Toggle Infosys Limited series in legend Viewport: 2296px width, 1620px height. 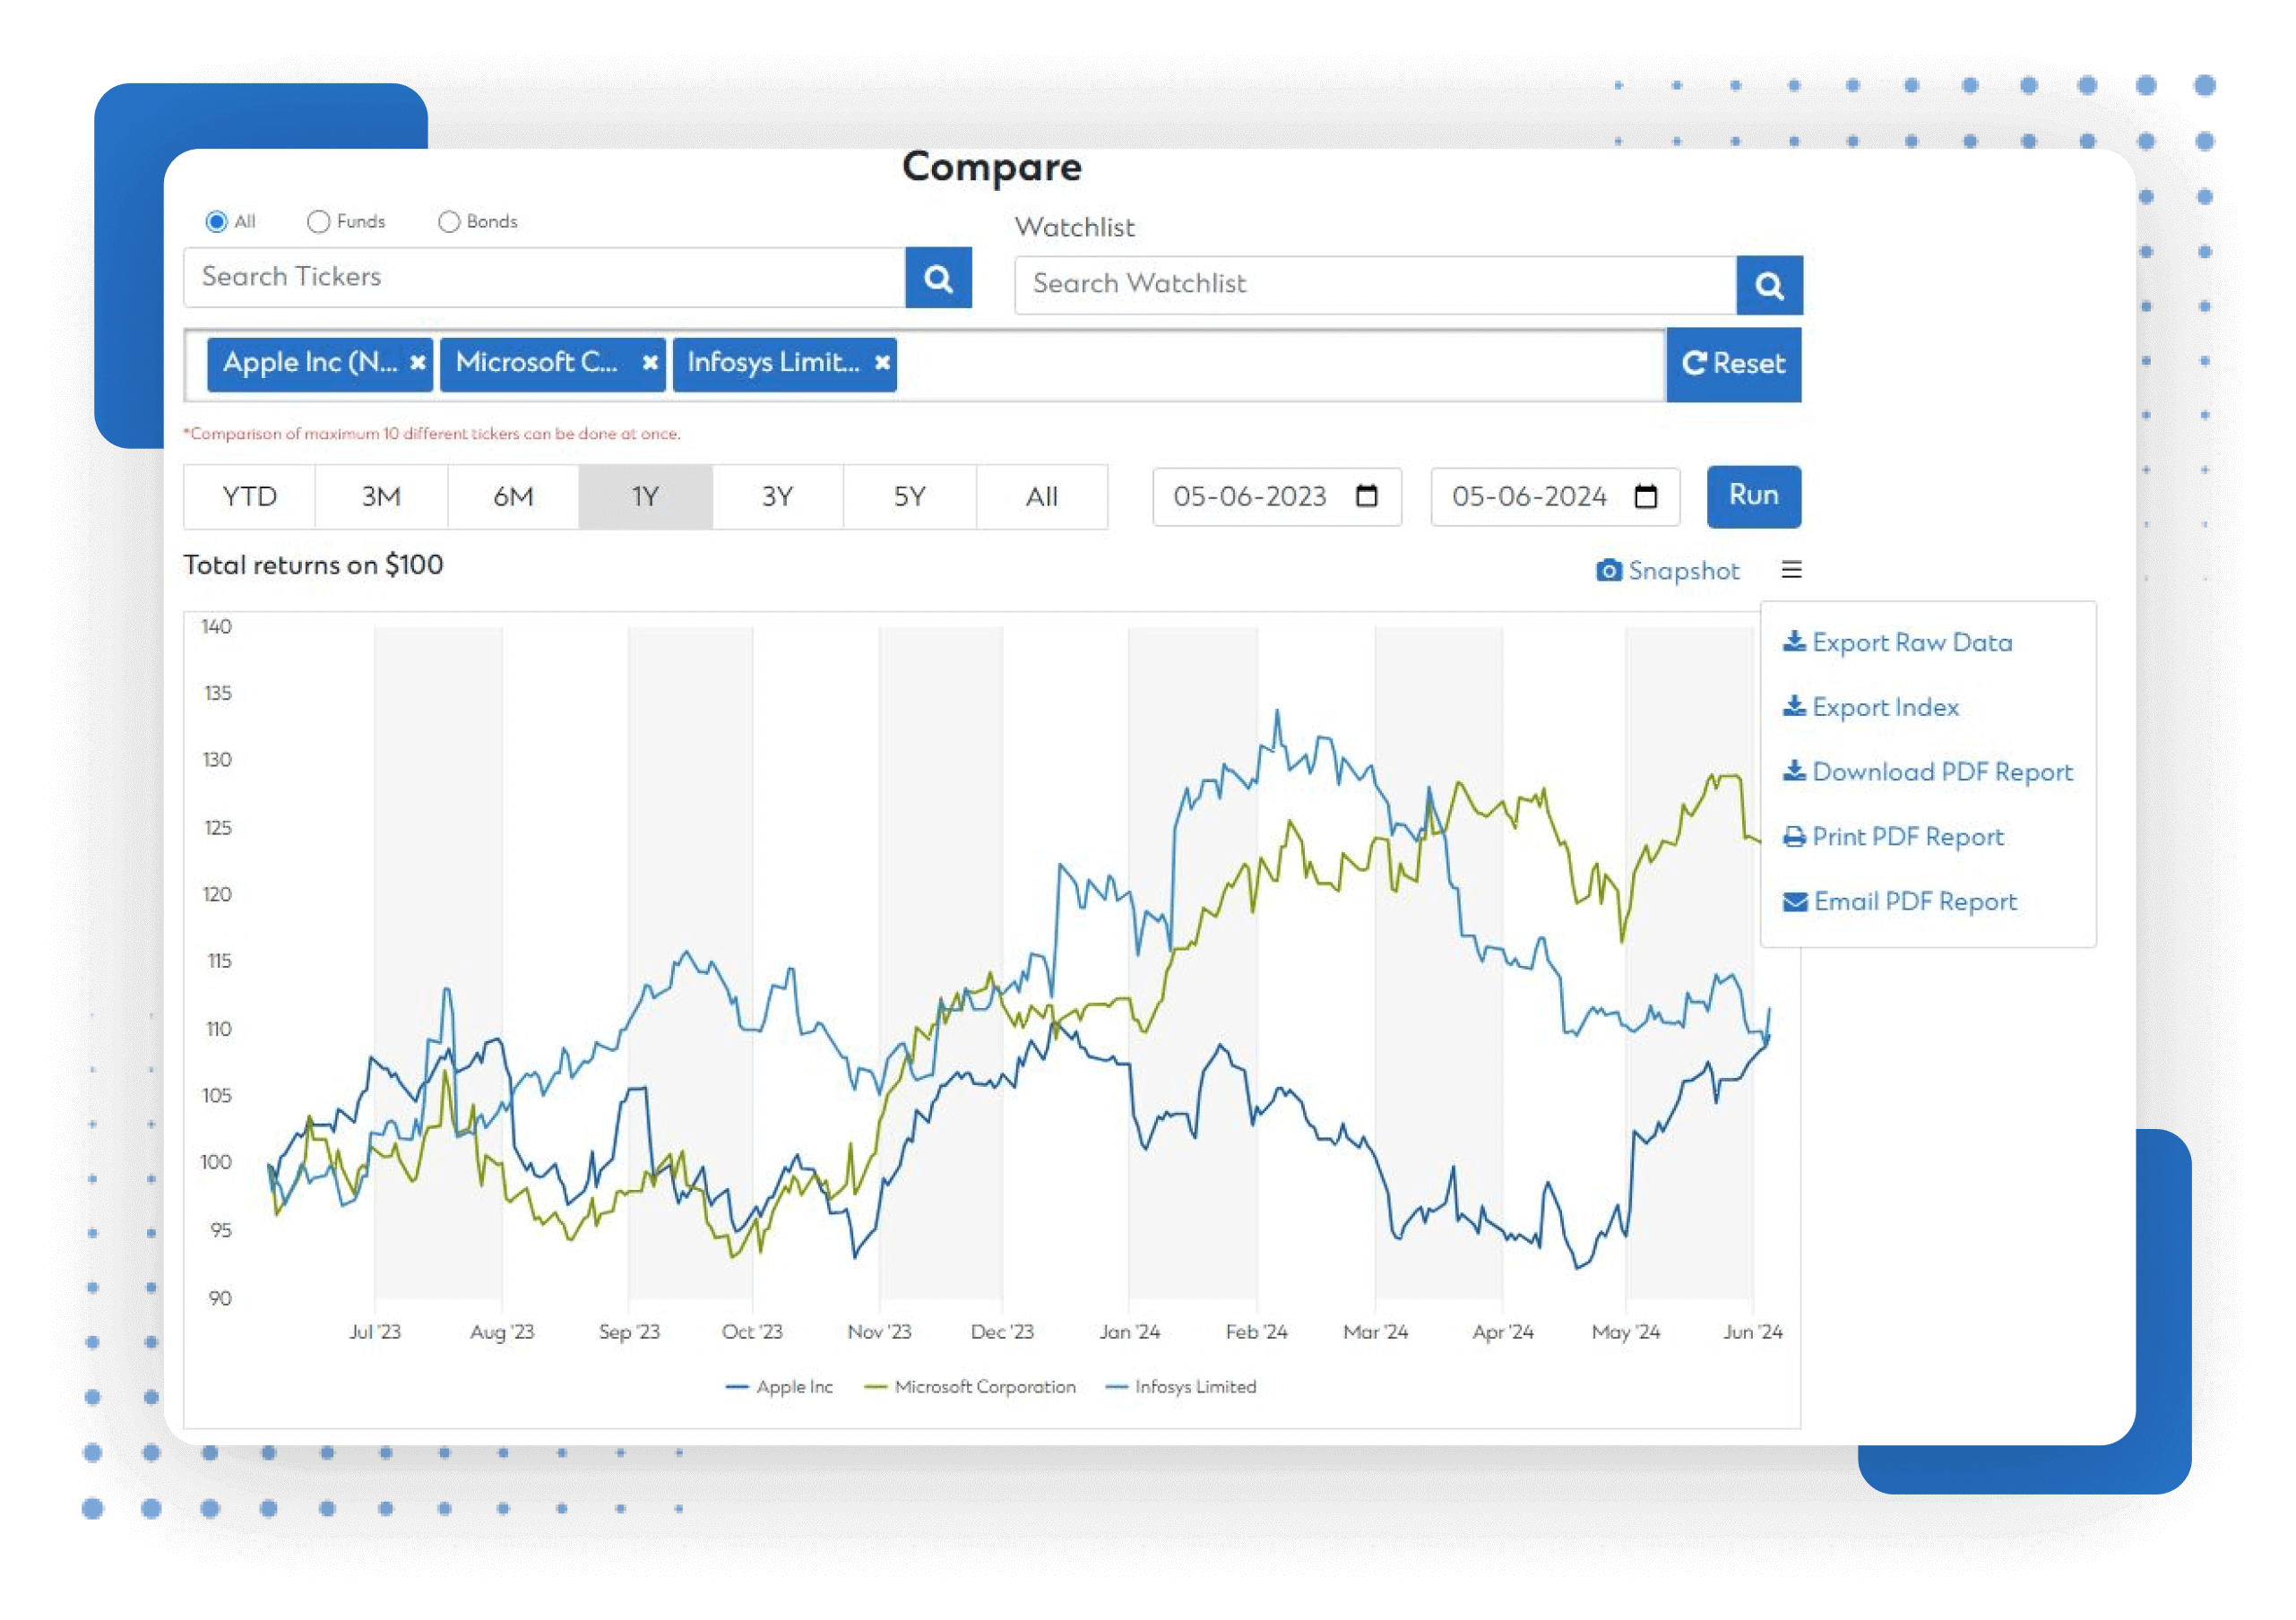(x=1181, y=1387)
